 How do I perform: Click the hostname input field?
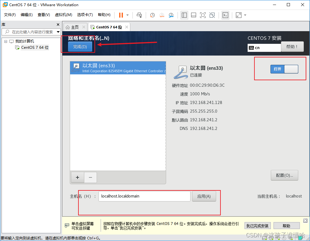(145, 196)
